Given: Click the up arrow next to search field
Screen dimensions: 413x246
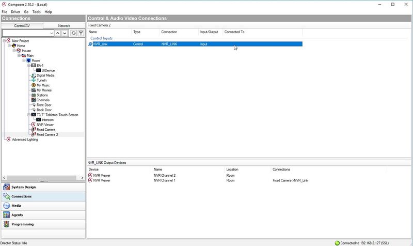Looking at the screenshot, I should 58,33.
